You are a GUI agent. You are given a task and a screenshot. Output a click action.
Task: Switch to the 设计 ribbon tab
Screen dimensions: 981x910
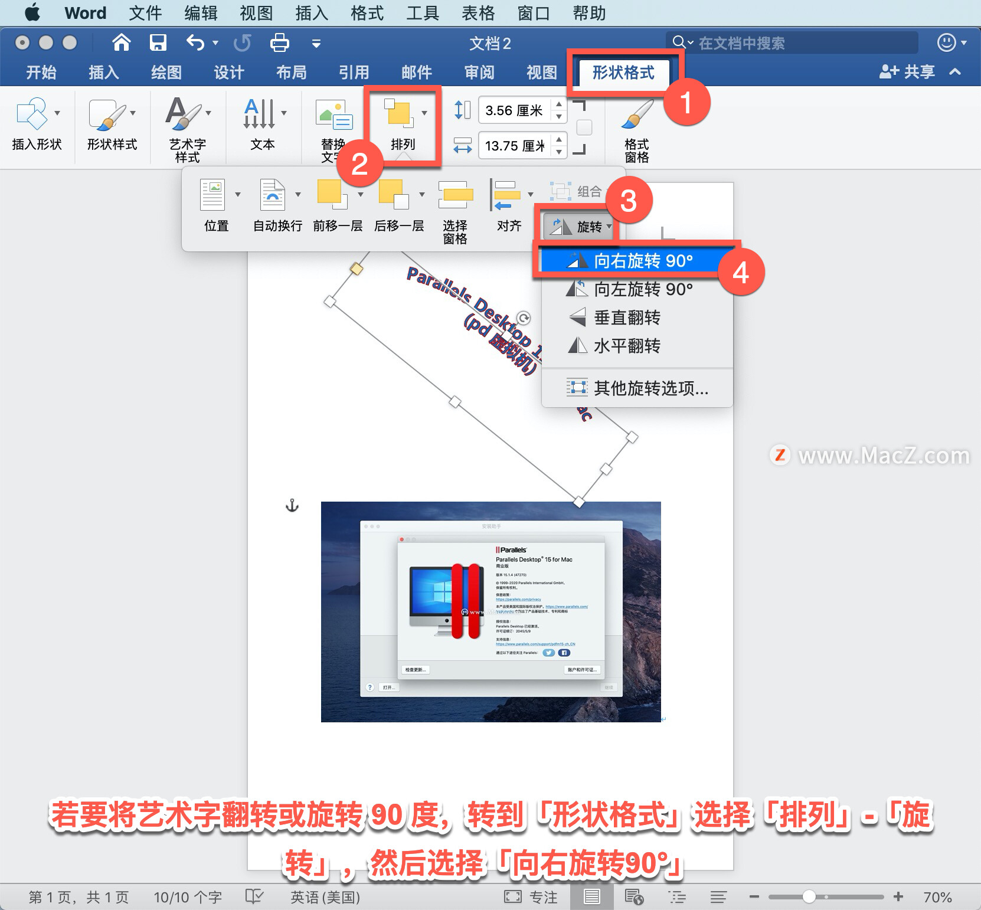click(x=229, y=72)
